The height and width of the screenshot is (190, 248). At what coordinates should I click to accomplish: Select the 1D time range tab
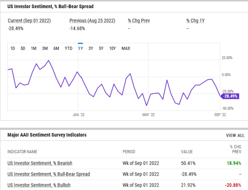(13, 48)
